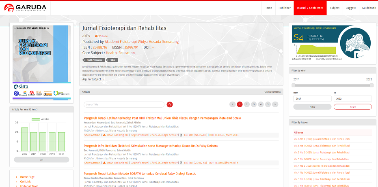Click the 2018 bar in articles chart
Image resolution: width=378 pixels, height=187 pixels.
coord(61,142)
